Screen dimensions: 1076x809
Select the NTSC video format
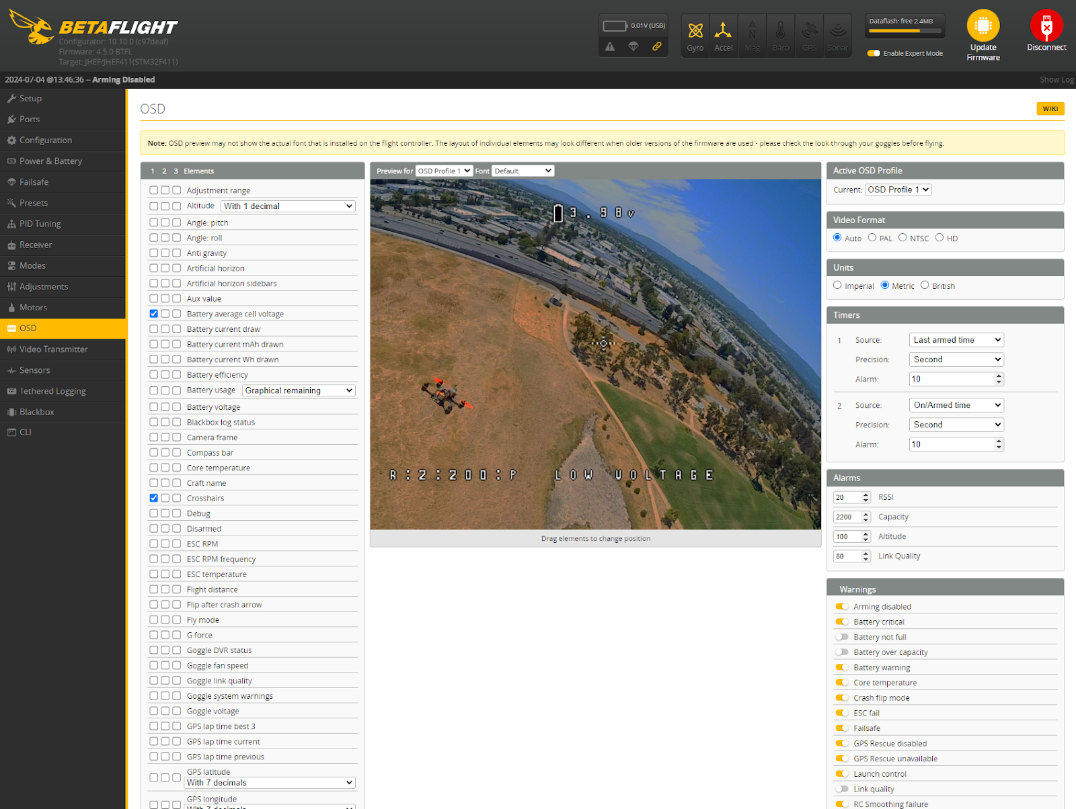[x=902, y=238]
